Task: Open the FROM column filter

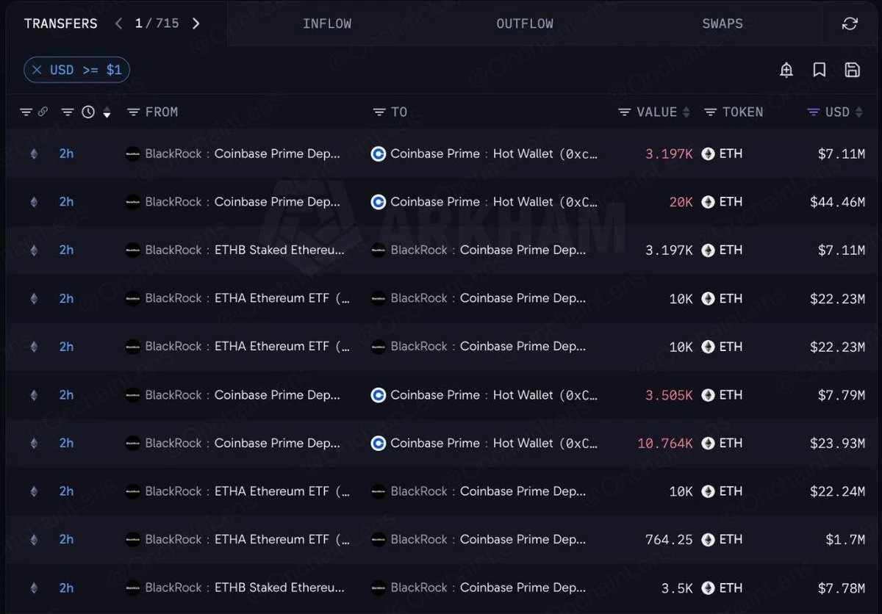Action: tap(134, 112)
